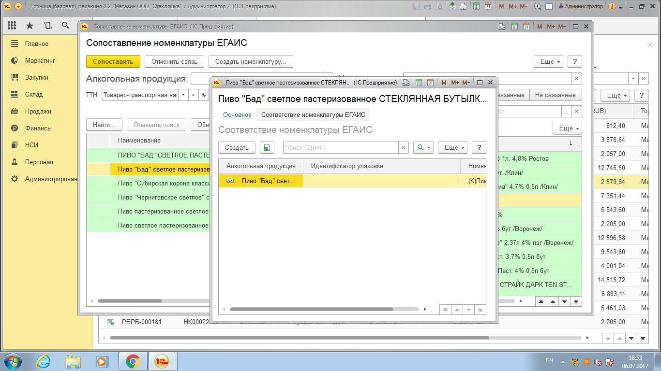
Task: Click the magnifier search icon in main toolbar
Action: click(65, 26)
